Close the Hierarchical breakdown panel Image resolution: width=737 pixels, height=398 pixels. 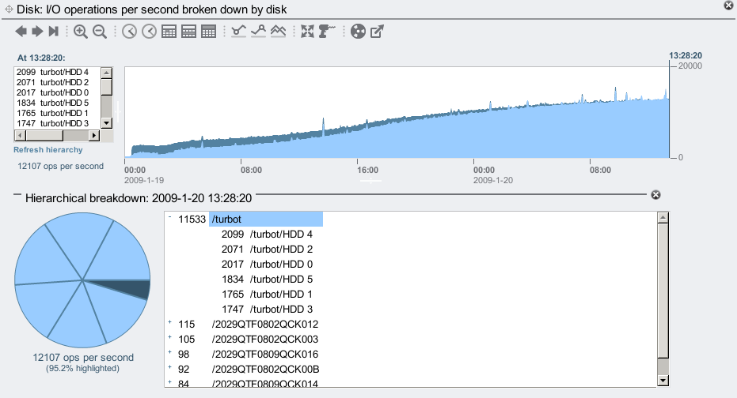pyautogui.click(x=655, y=195)
